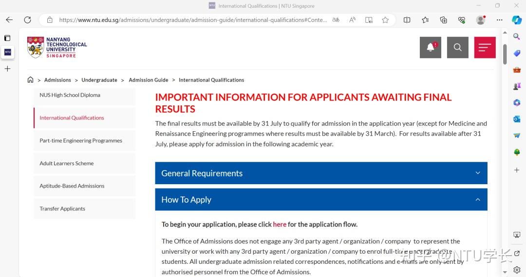Open Edge split screen icon
The image size is (526, 277).
tap(407, 20)
